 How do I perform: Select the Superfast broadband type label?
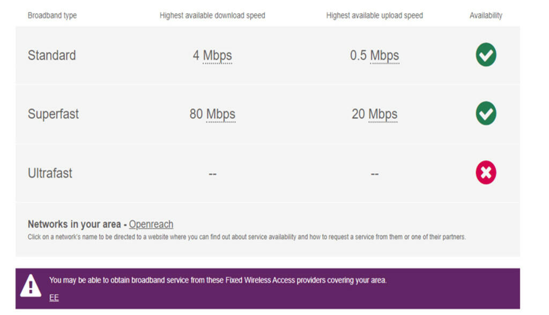point(53,114)
